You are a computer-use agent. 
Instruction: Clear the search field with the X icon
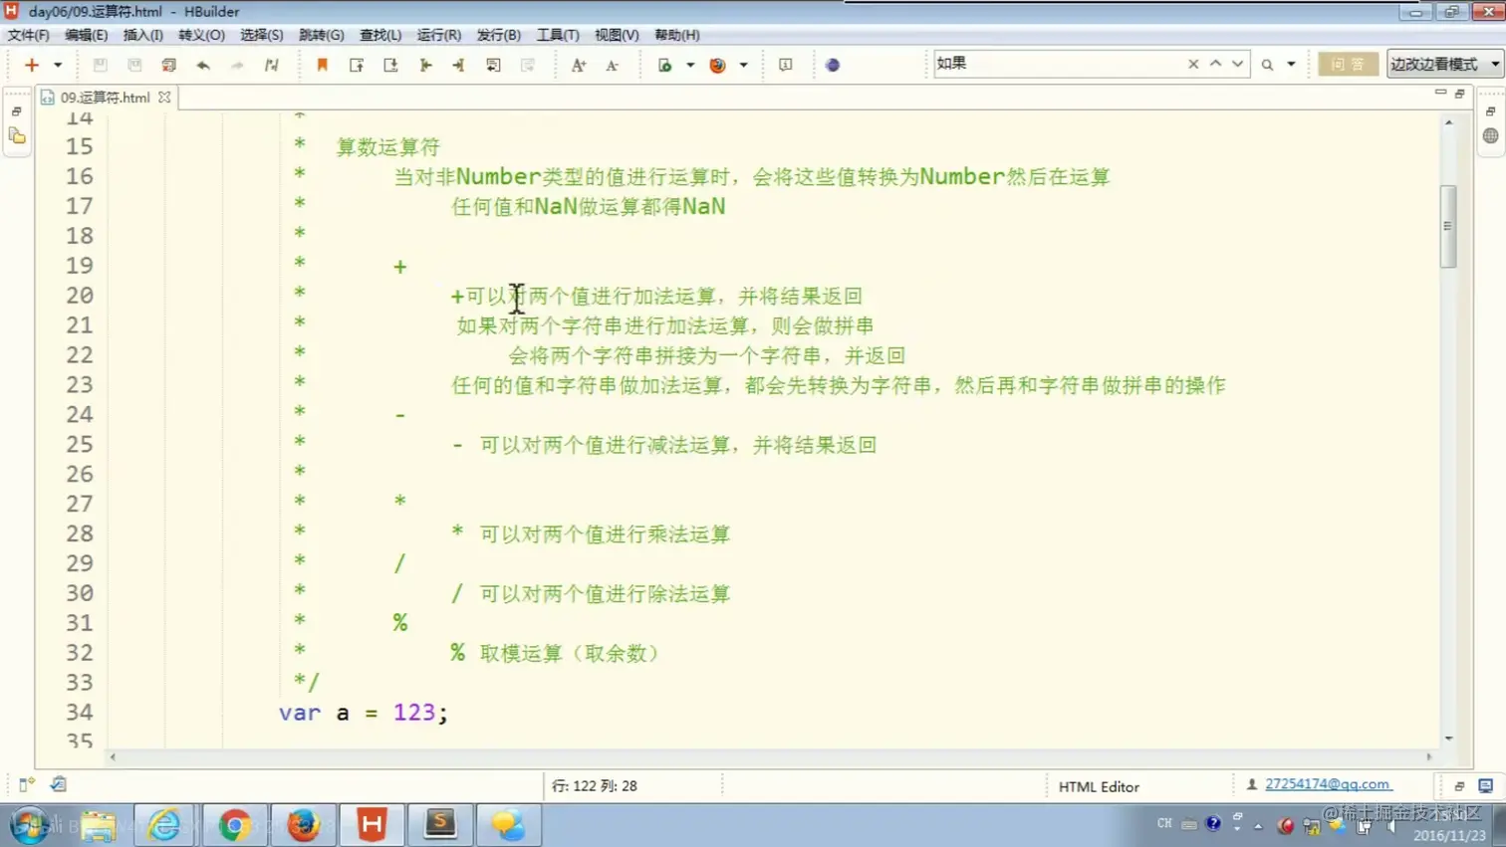click(x=1193, y=63)
